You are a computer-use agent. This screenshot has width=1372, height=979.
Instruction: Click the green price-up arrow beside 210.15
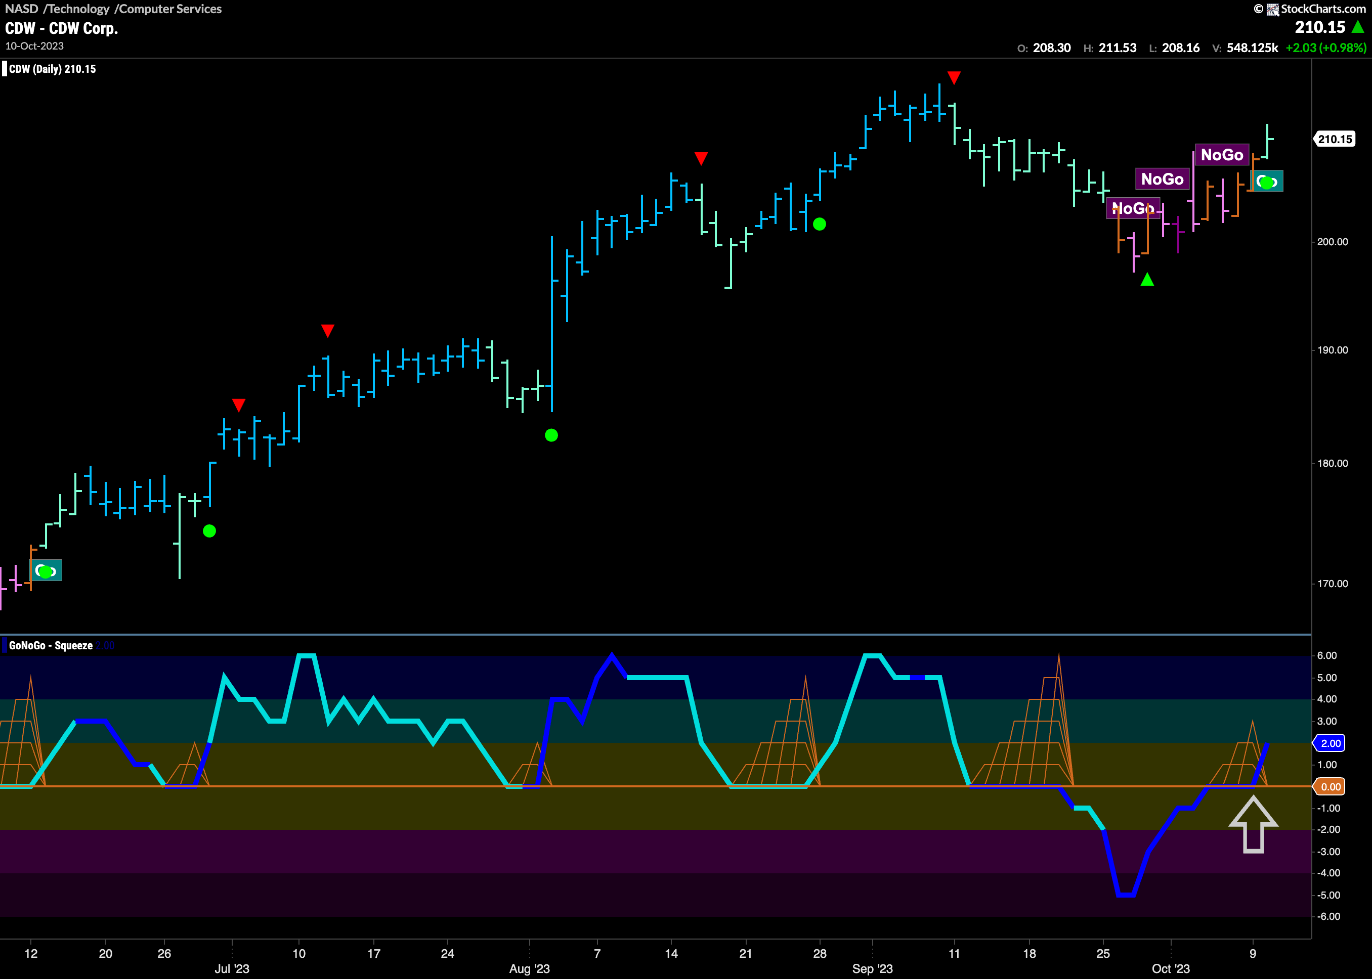coord(1358,26)
